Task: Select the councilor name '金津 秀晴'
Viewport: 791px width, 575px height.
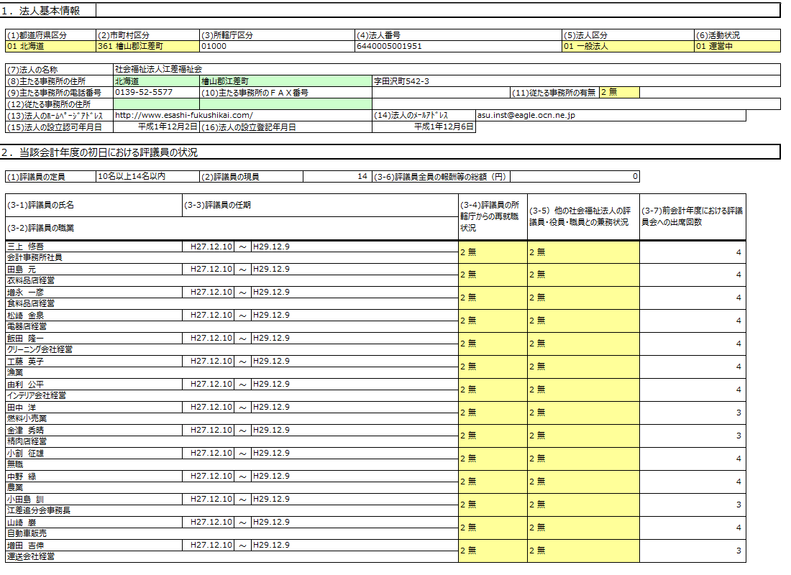Action: tap(93, 431)
